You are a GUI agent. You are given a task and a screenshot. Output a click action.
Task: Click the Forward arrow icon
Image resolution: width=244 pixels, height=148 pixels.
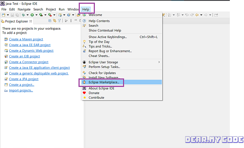coord(206,15)
